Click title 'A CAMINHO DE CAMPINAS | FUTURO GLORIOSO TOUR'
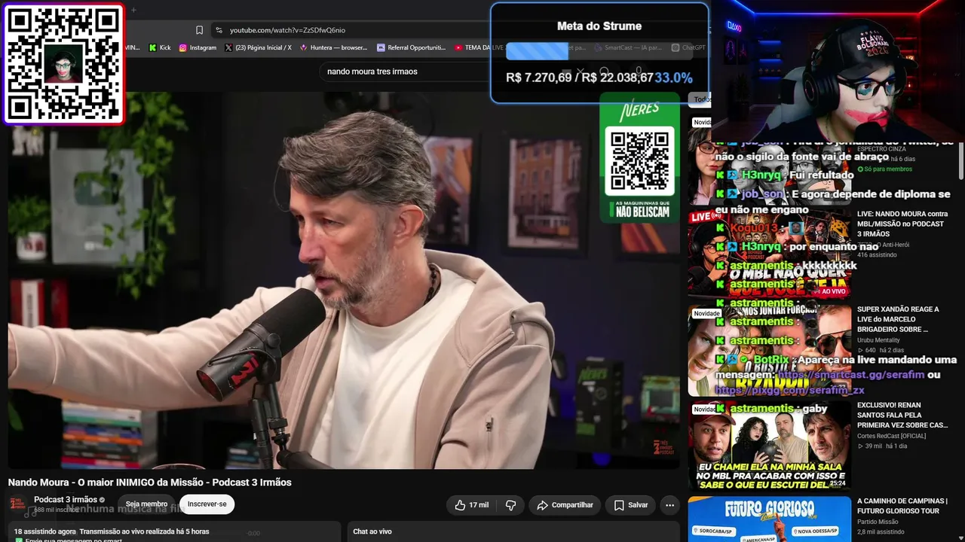The height and width of the screenshot is (542, 965). [x=902, y=505]
